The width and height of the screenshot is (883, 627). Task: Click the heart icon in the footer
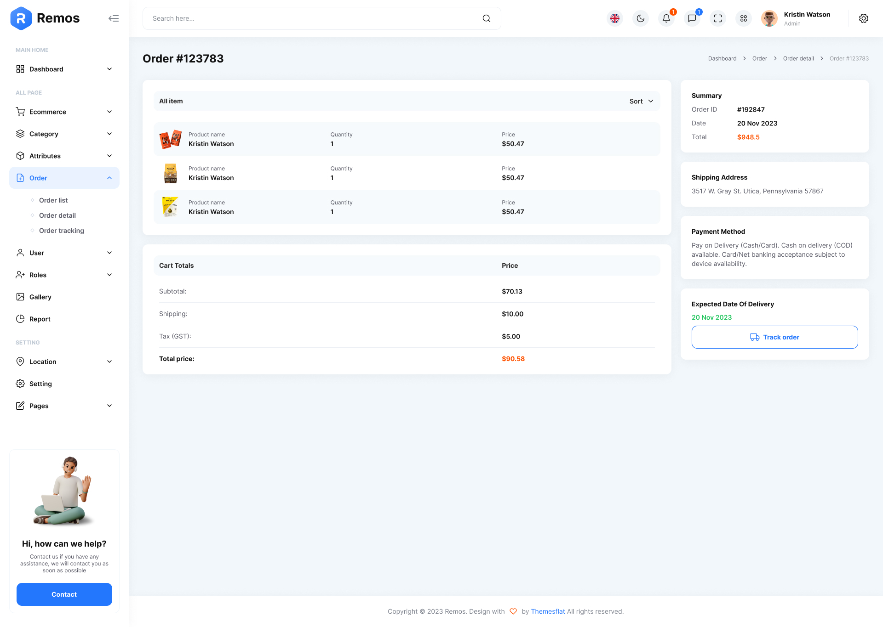pos(513,611)
